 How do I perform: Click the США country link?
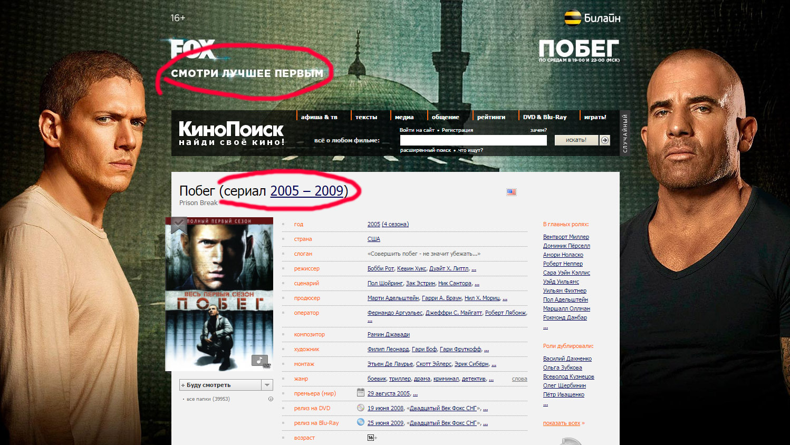coord(374,239)
